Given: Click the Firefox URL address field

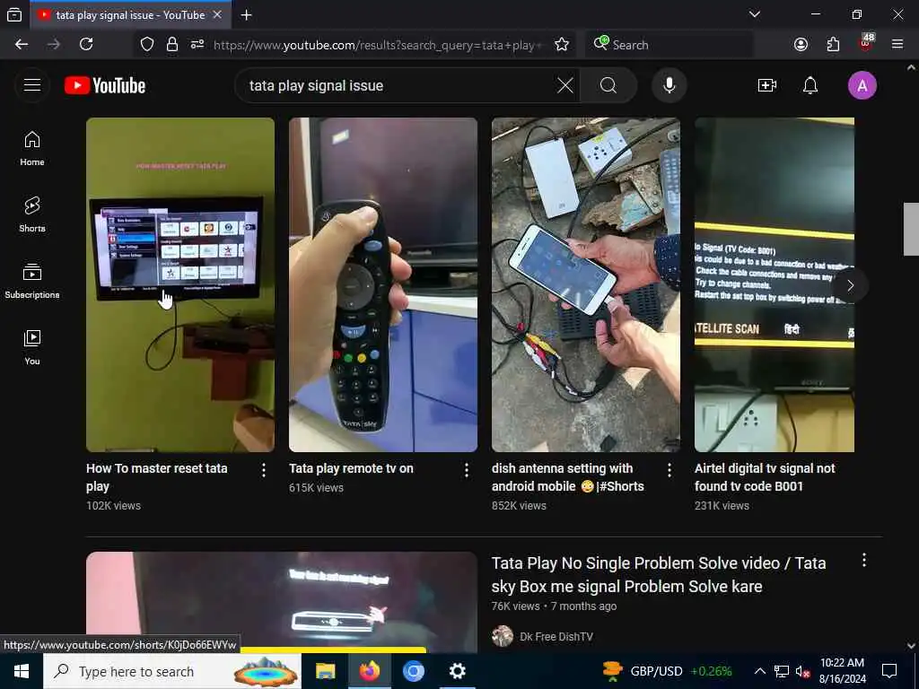Looking at the screenshot, I should point(378,45).
